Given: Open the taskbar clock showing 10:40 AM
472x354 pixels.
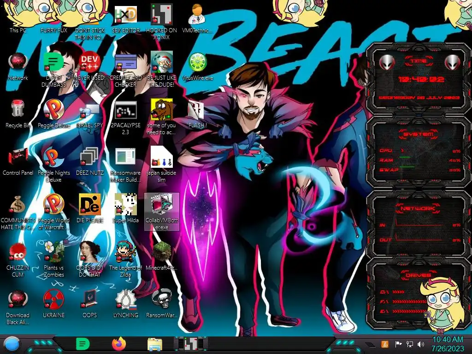Looking at the screenshot, I should pos(448,344).
